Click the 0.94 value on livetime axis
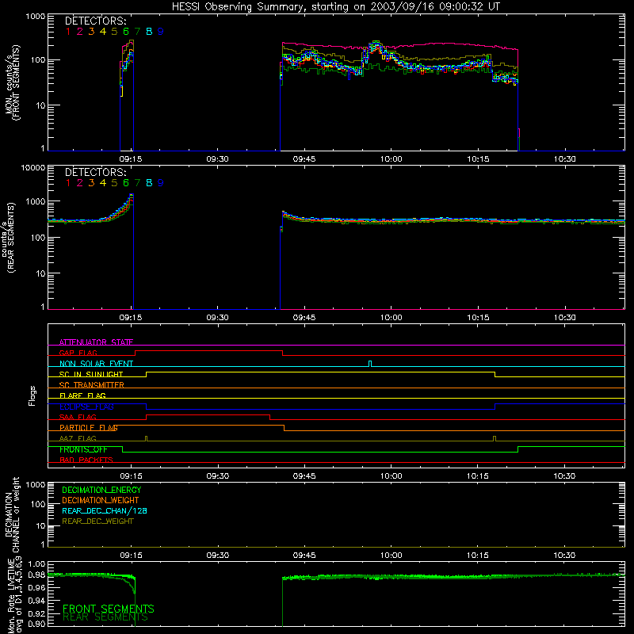Image resolution: width=634 pixels, height=634 pixels. point(36,601)
